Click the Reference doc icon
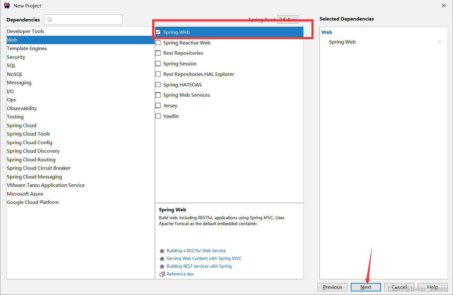Screen dimensions: 453x295 162,274
